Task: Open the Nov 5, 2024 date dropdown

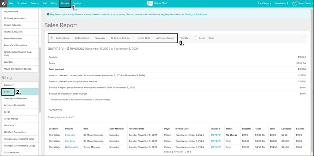Action: tap(145, 38)
